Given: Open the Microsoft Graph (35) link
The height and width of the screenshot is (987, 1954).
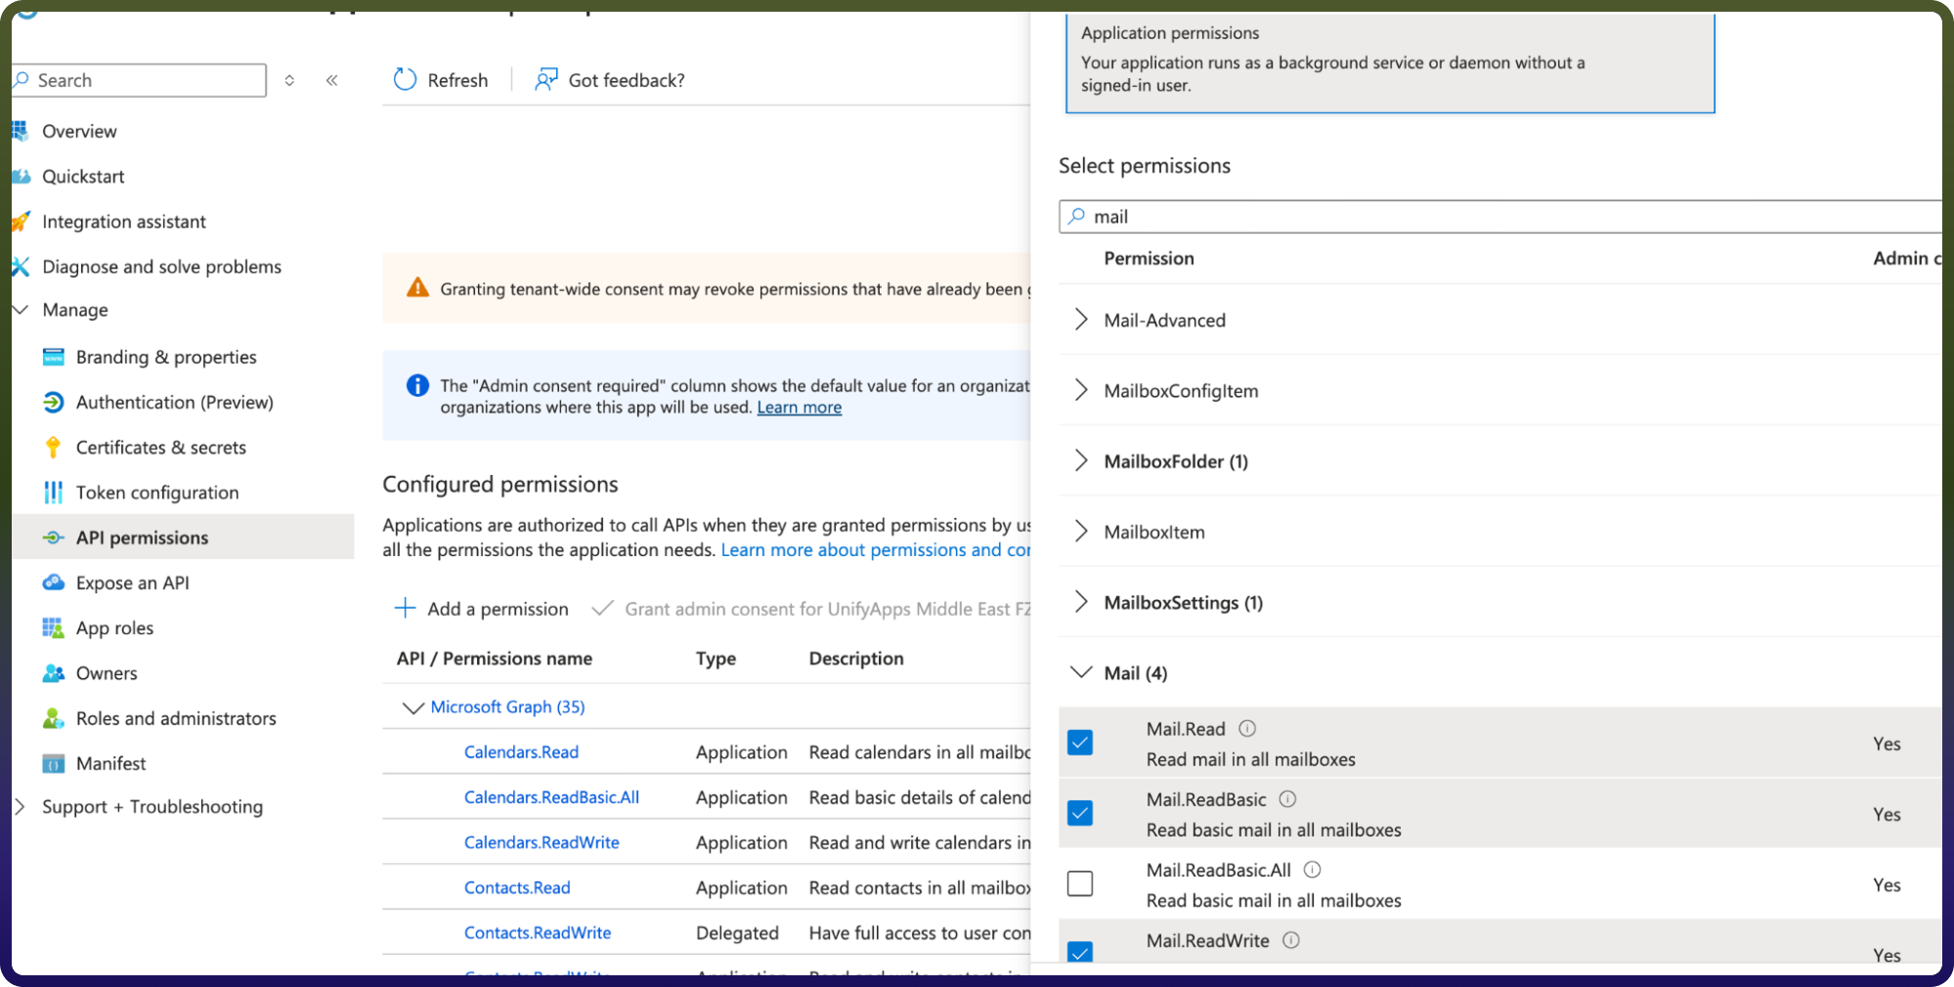Looking at the screenshot, I should pos(507,707).
